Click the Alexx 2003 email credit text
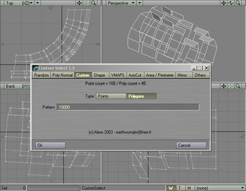 coord(120,132)
